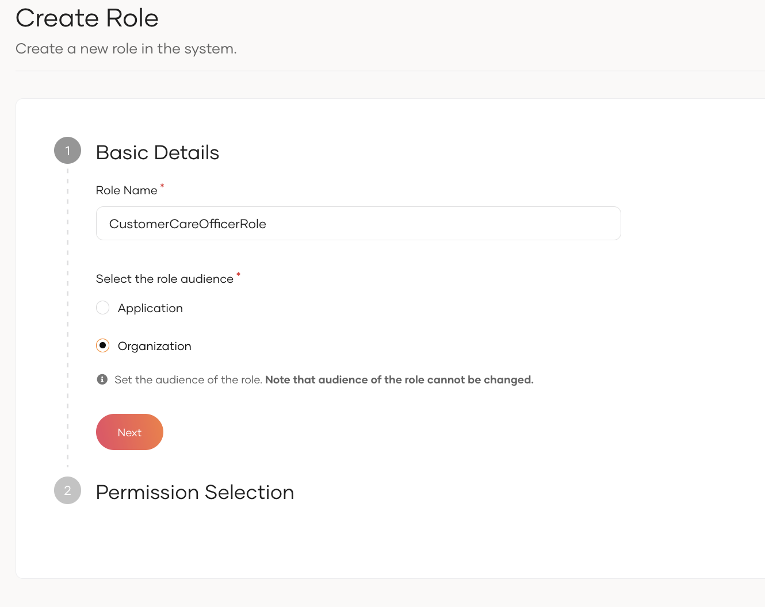Click the Permission Selection step heading
The height and width of the screenshot is (607, 765).
(195, 492)
